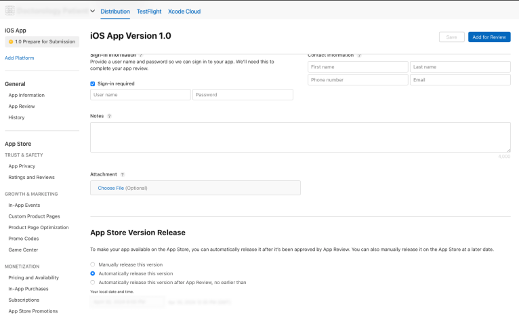The width and height of the screenshot is (519, 316).
Task: Open App Store Promotions page
Action: point(33,311)
